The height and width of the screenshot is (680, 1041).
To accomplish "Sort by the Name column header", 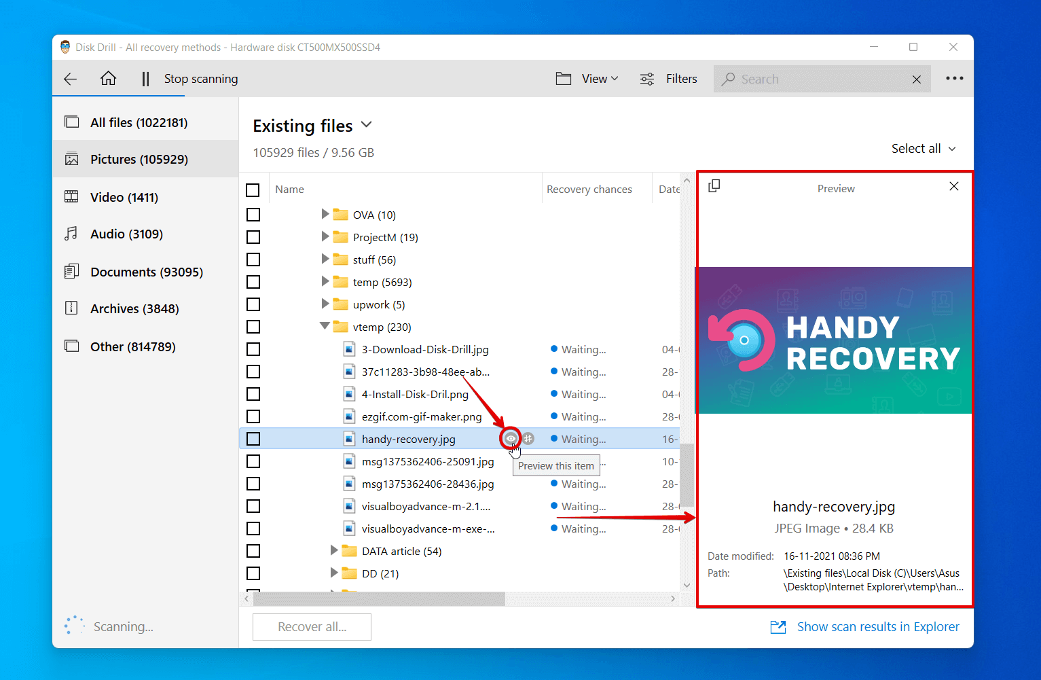I will pos(289,190).
